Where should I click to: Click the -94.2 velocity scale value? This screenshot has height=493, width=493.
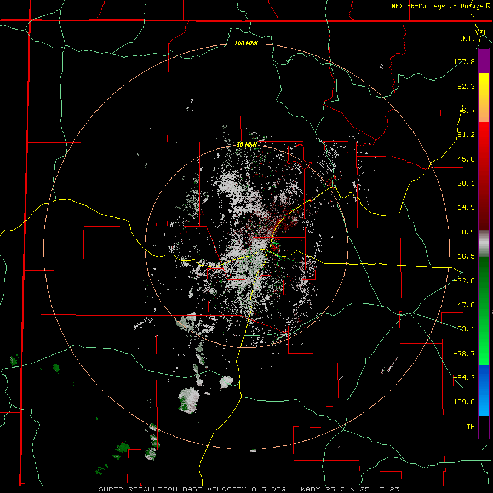pyautogui.click(x=464, y=378)
